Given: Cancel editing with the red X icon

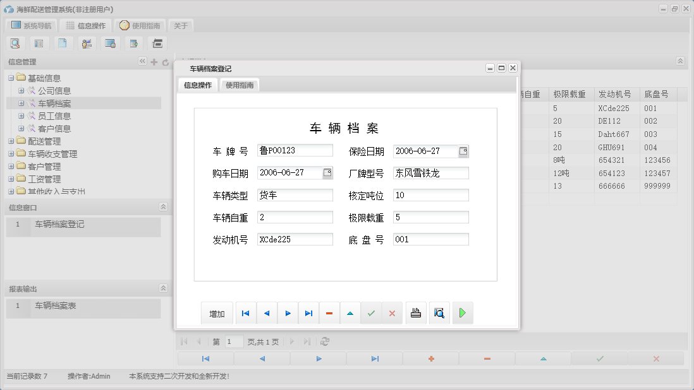Looking at the screenshot, I should click(392, 312).
